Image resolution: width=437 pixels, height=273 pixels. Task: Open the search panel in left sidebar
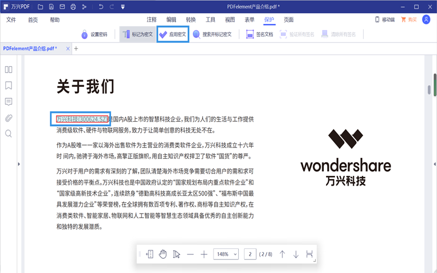(x=9, y=133)
